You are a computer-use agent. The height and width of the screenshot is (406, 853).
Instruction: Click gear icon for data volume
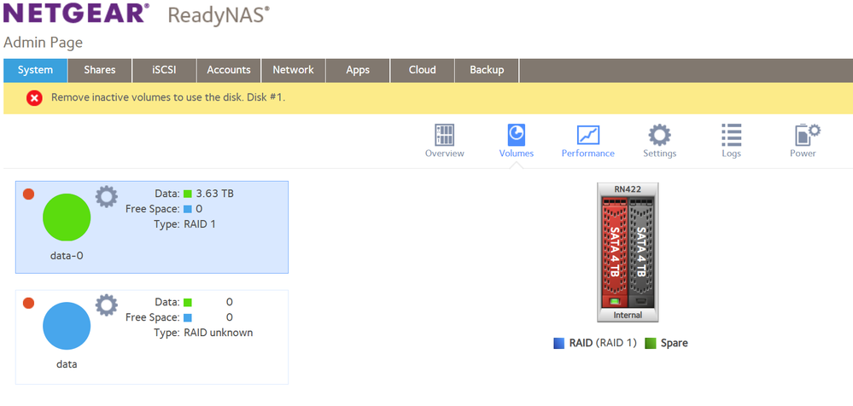pyautogui.click(x=106, y=304)
